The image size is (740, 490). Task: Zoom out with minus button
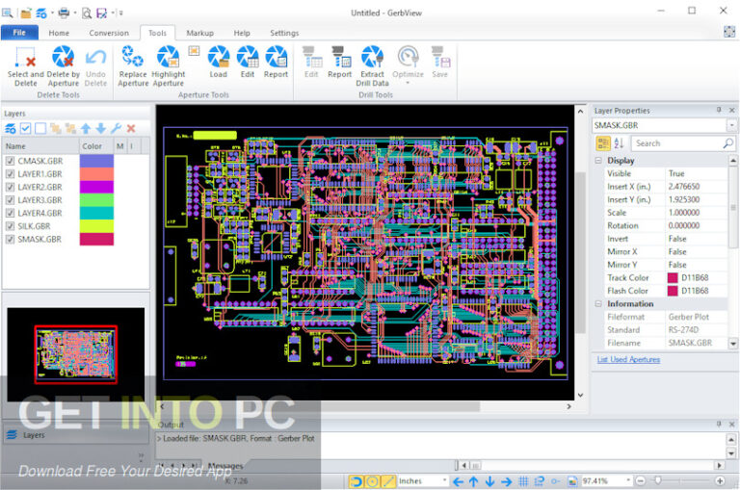(640, 481)
